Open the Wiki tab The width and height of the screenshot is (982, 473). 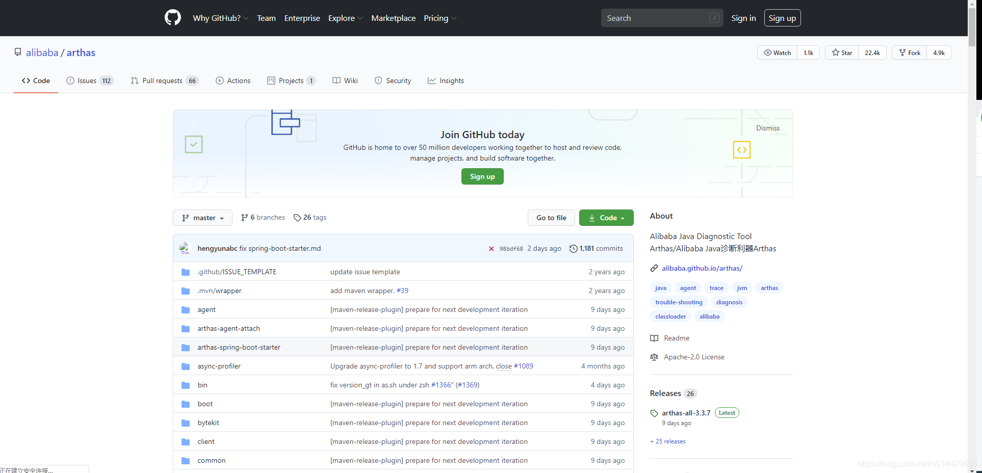pyautogui.click(x=345, y=81)
